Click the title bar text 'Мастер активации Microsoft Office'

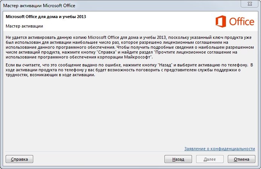(x=39, y=6)
